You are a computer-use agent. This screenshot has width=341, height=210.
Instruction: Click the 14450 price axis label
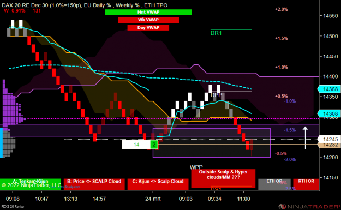click(331, 56)
